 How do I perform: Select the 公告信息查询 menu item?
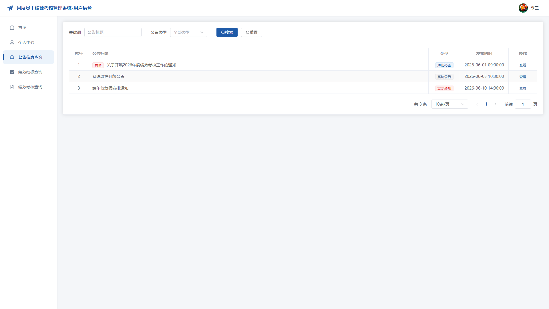click(28, 57)
